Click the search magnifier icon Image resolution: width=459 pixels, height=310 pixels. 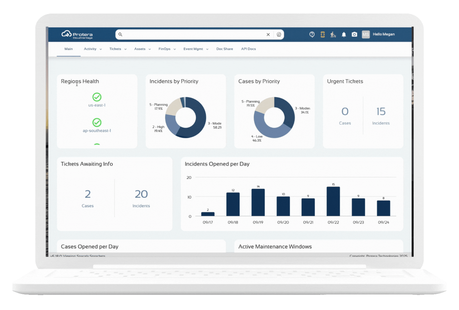pos(120,34)
